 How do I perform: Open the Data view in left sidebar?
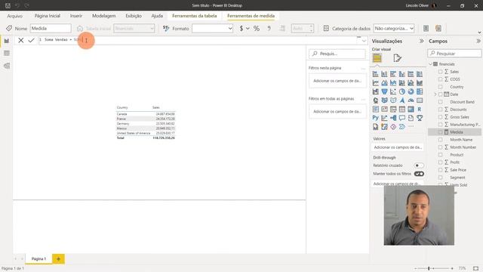tap(7, 54)
